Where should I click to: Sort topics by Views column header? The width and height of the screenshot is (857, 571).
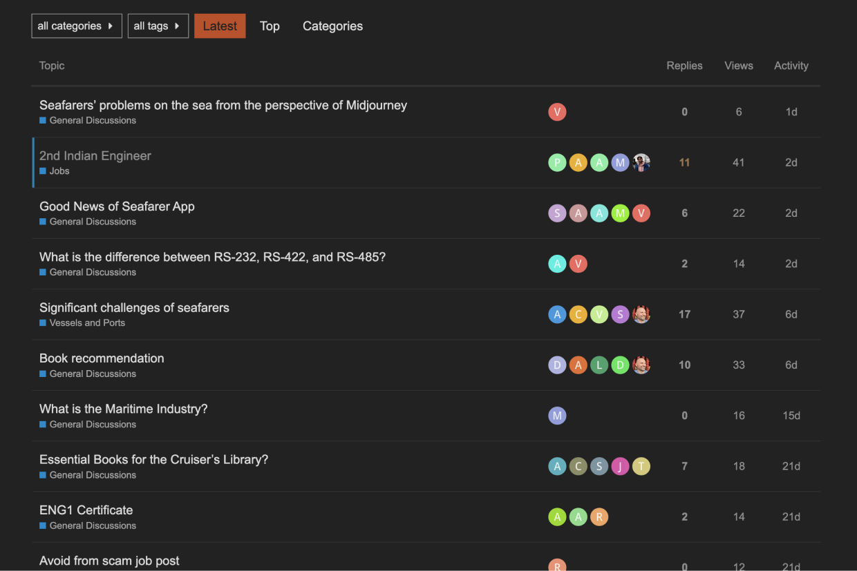738,66
